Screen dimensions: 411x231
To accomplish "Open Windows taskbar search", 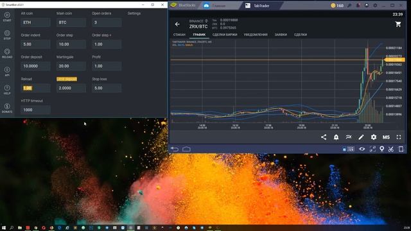I will pyautogui.click(x=12, y=228).
